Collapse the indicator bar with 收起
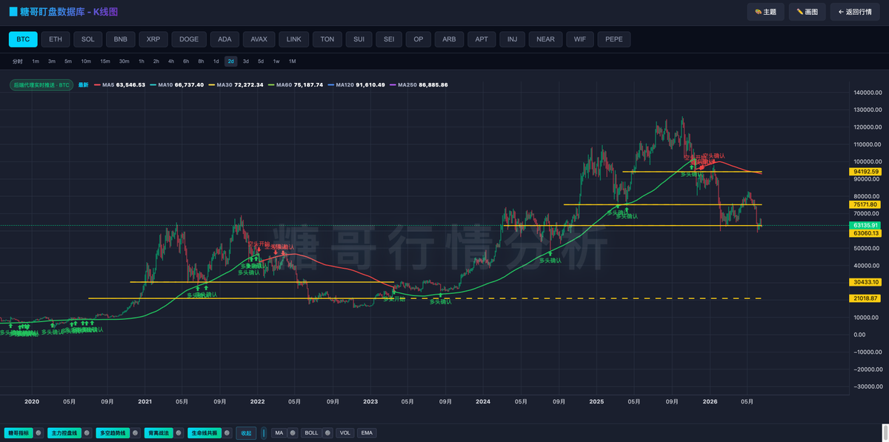889x442 pixels. point(246,433)
